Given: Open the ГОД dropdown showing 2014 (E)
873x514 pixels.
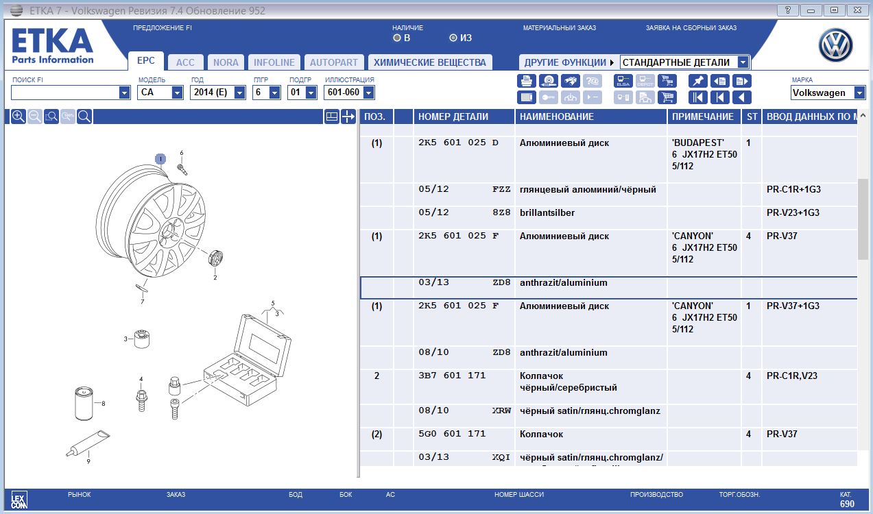Looking at the screenshot, I should tap(239, 93).
